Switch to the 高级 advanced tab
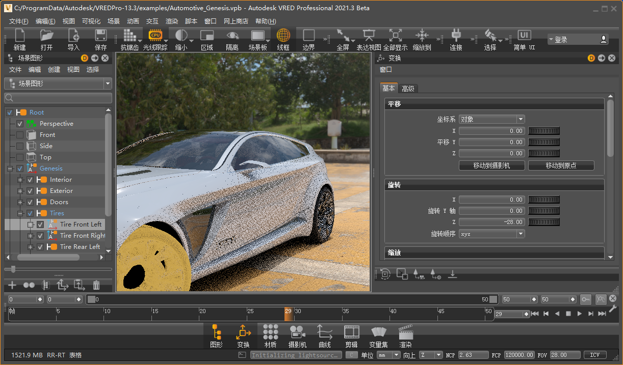This screenshot has height=365, width=623. [x=408, y=89]
